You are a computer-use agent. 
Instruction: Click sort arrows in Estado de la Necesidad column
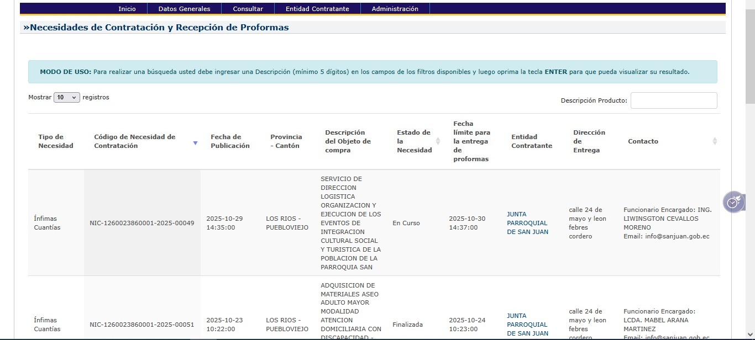coord(438,141)
